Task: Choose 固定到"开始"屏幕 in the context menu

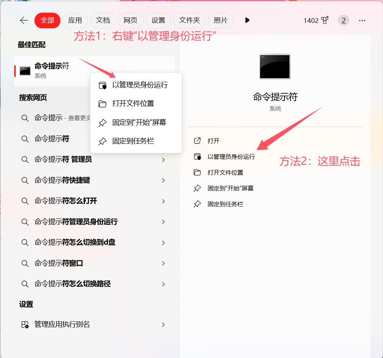Action: pos(136,122)
